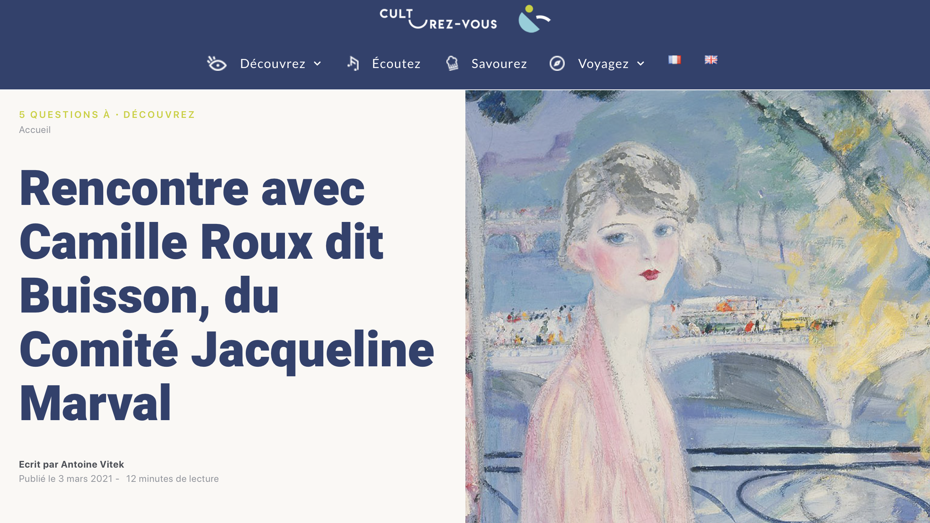The height and width of the screenshot is (523, 930).
Task: Click the Culturez-vous text logo
Action: [438, 19]
